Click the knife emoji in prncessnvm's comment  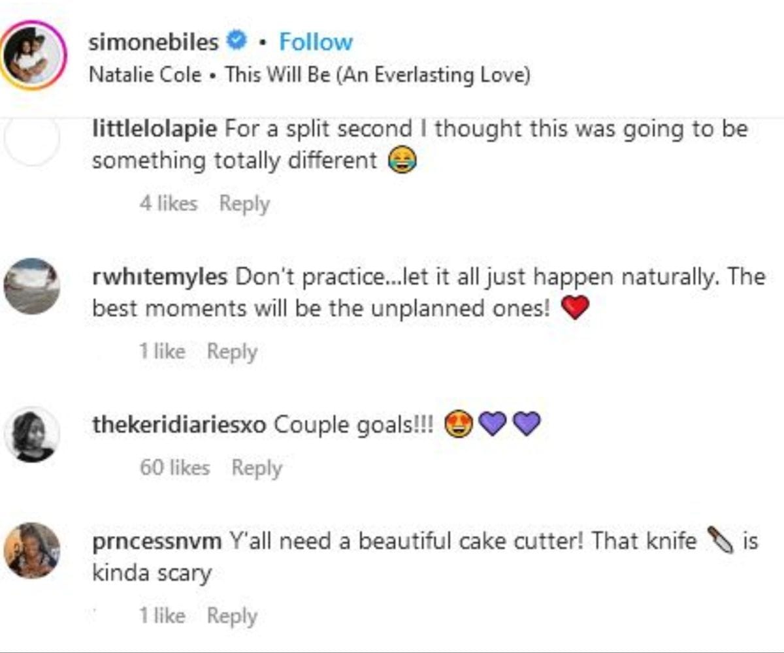pyautogui.click(x=721, y=541)
